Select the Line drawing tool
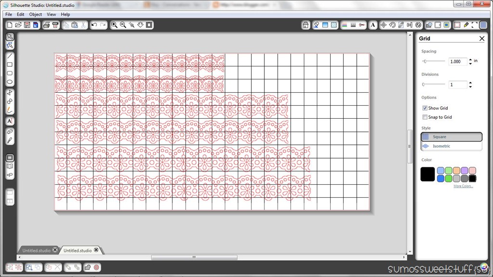Viewport: 493px width, 277px height. tap(10, 56)
